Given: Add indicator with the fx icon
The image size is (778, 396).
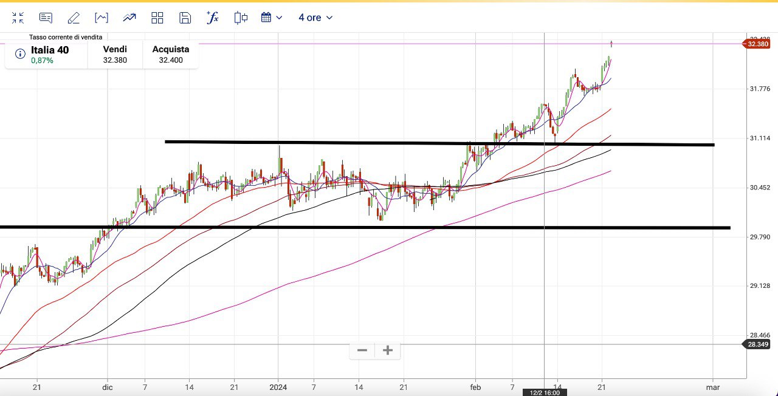Looking at the screenshot, I should tap(213, 18).
